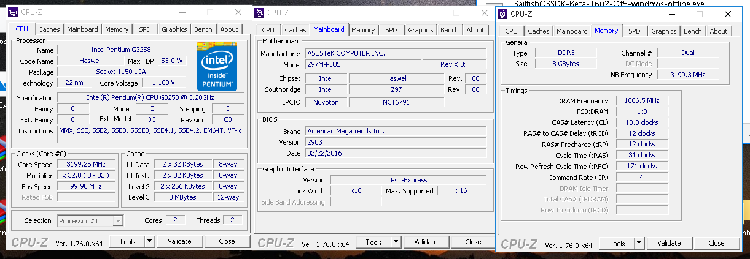Click the Graphic Interface Version PCI-Express field

coord(408,181)
